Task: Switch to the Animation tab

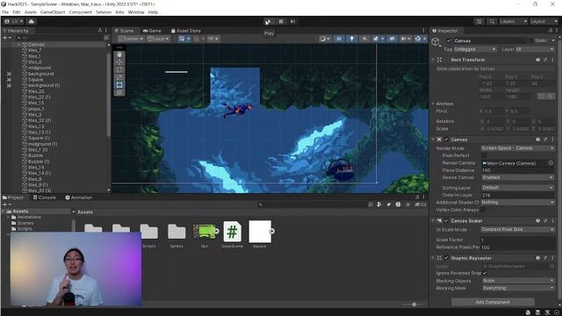Action: pos(79,197)
